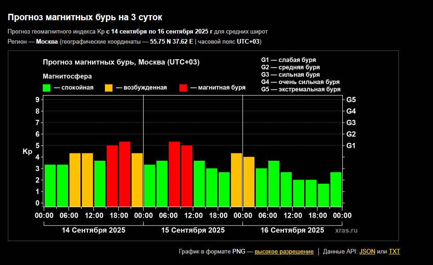This screenshot has height=265, width=433.
Task: Select the tallest red bar on 15 September
Action: (x=174, y=174)
